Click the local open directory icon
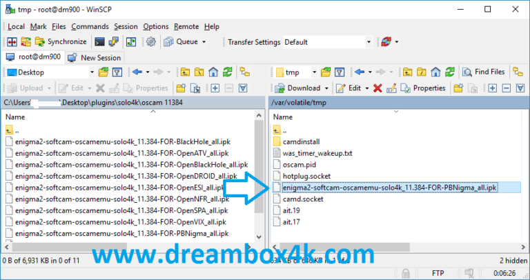Image resolution: width=530 pixels, height=280 pixels. pyautogui.click(x=103, y=72)
